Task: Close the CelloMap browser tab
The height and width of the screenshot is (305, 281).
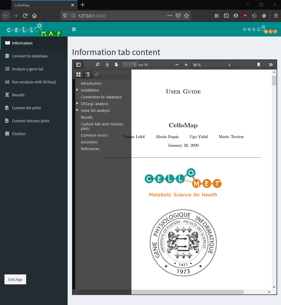Action: pyautogui.click(x=73, y=5)
